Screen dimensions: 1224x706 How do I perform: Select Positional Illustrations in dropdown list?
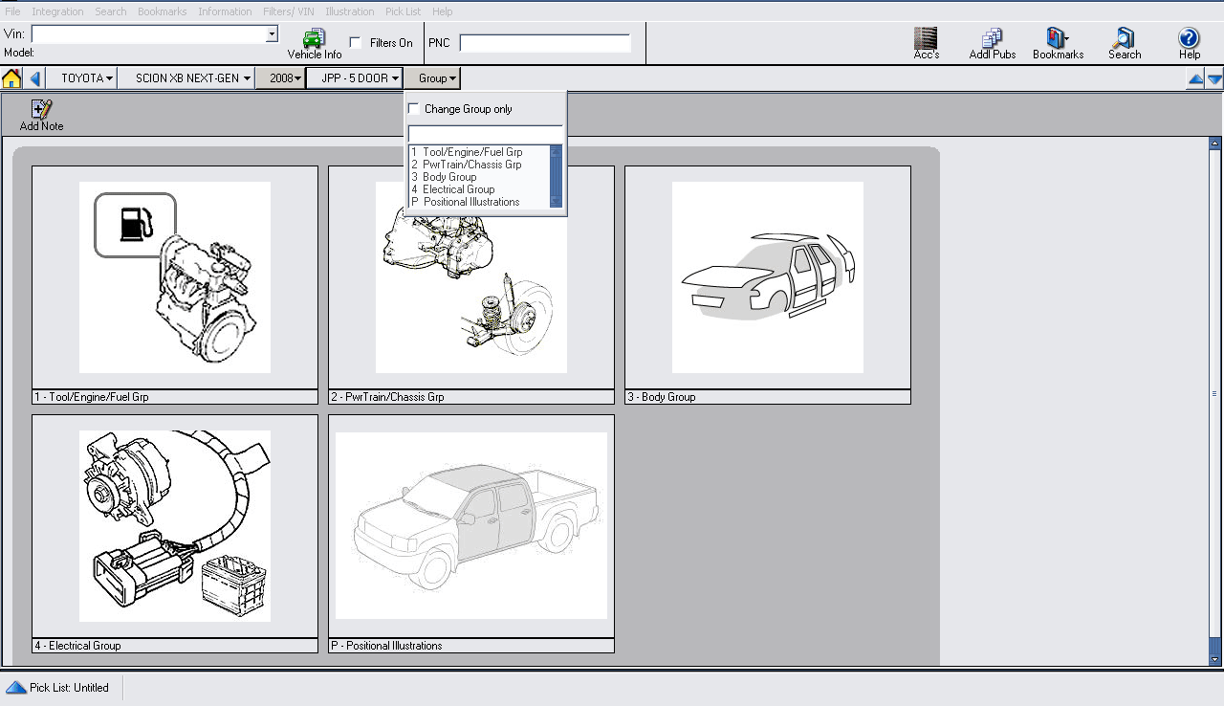point(479,202)
